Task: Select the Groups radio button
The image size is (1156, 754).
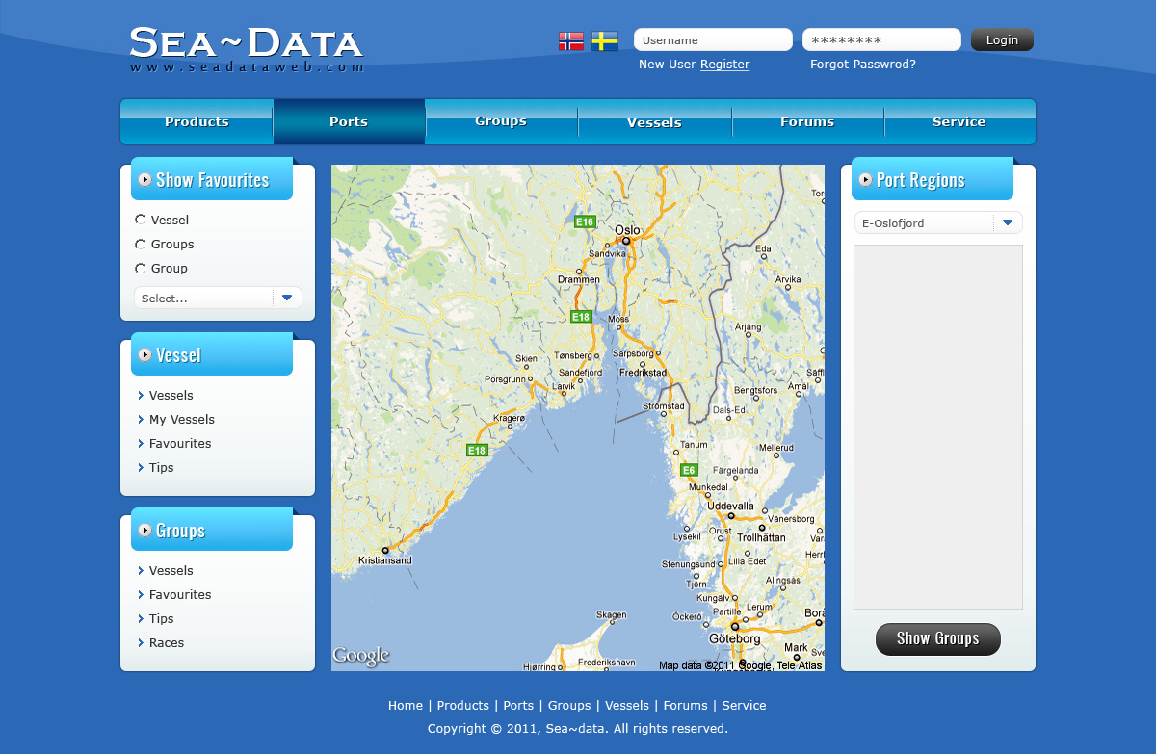Action: point(141,245)
